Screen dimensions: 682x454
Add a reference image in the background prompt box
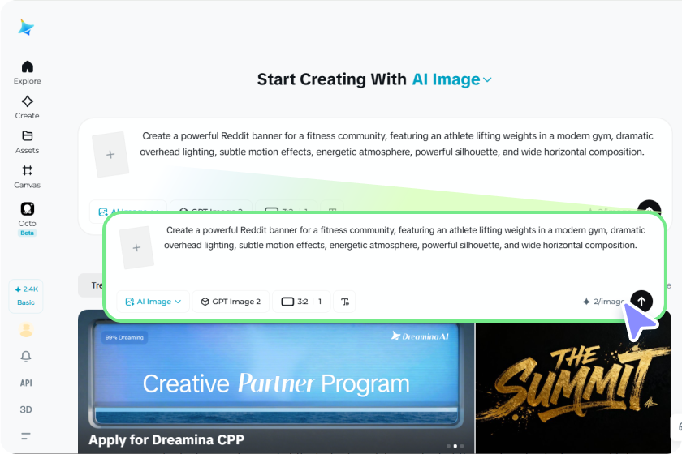click(x=110, y=154)
